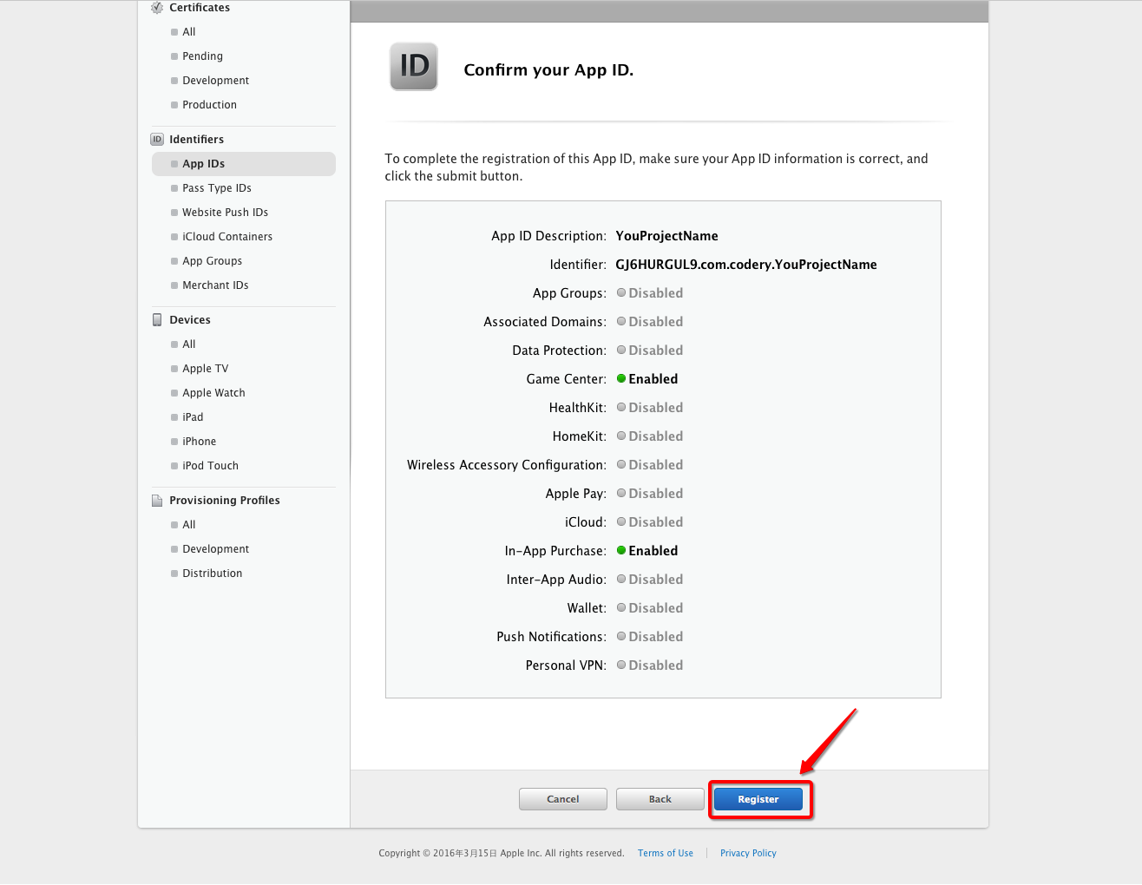This screenshot has width=1142, height=885.
Task: Go Back to the previous step
Action: [660, 799]
